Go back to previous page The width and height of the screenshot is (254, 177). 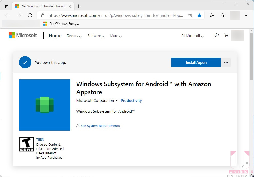7,15
